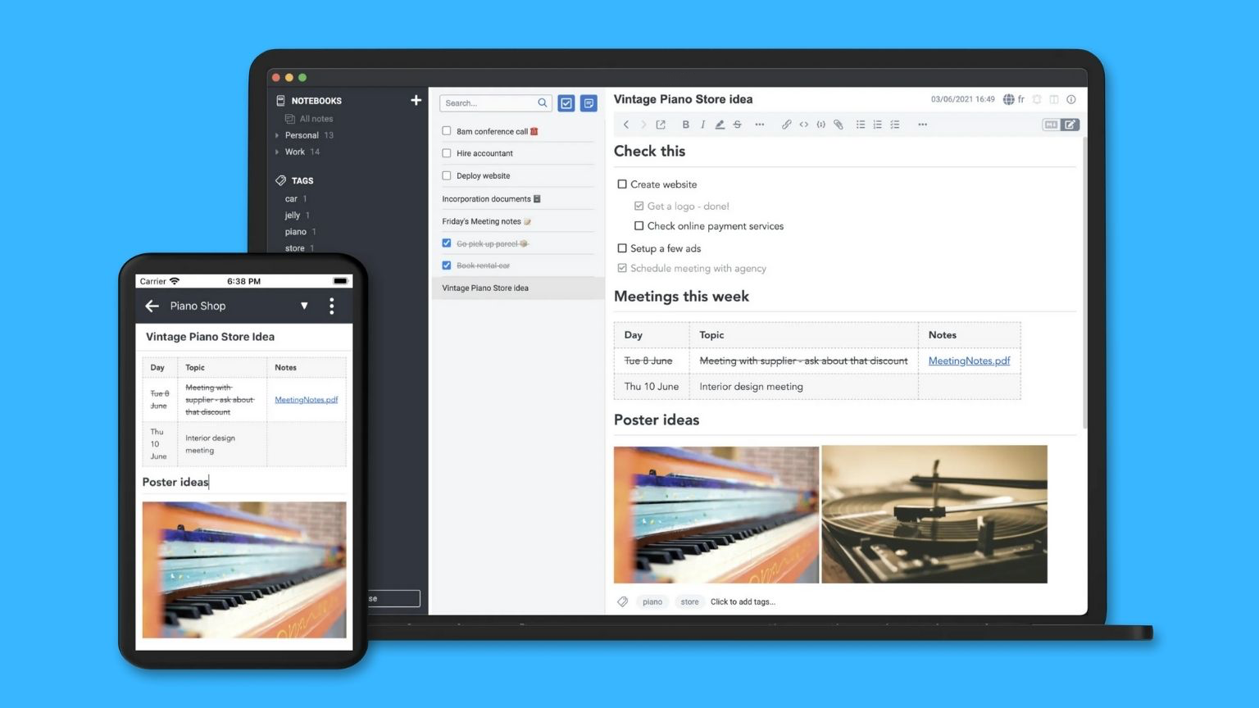Select the piano tag in sidebar

296,232
